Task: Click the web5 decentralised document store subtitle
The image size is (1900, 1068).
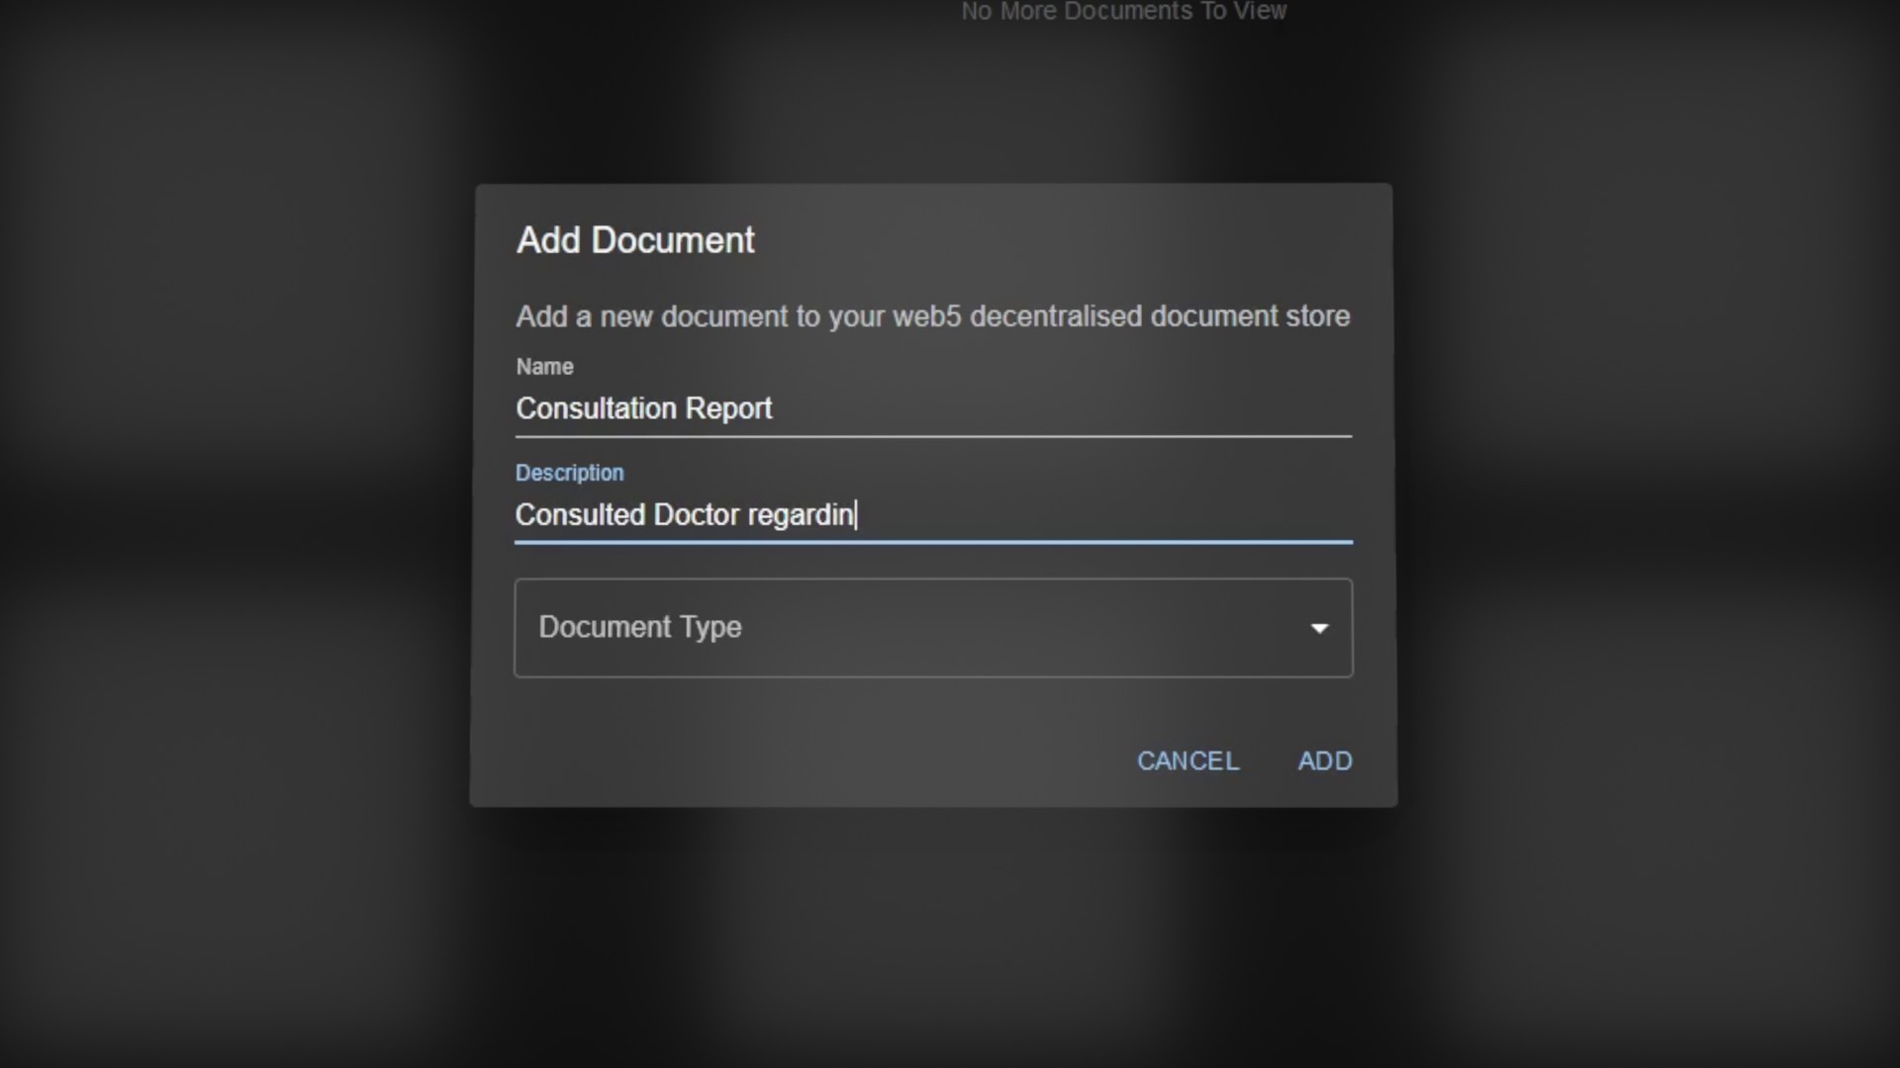Action: coord(933,316)
